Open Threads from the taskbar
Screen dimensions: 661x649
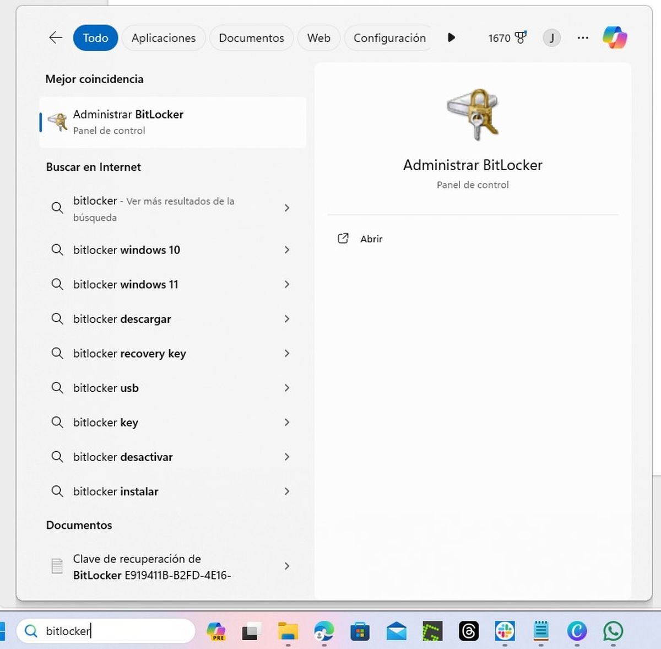pos(469,631)
